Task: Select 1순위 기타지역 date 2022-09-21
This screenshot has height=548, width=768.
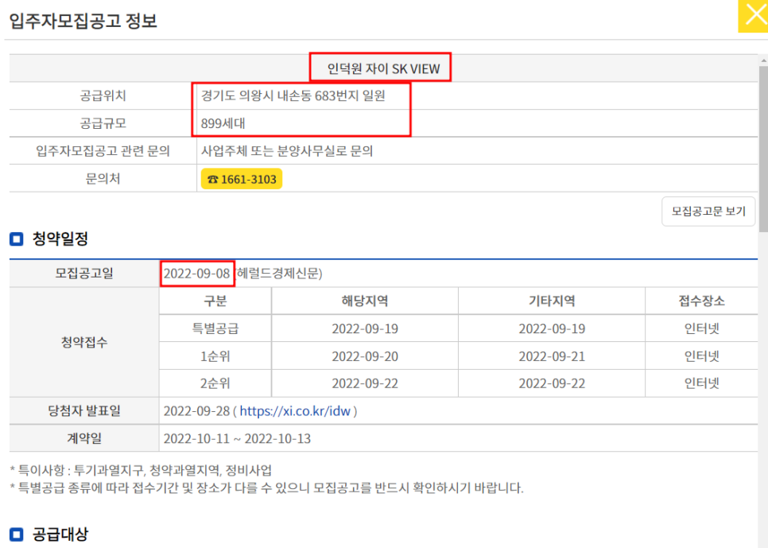Action: pyautogui.click(x=552, y=356)
